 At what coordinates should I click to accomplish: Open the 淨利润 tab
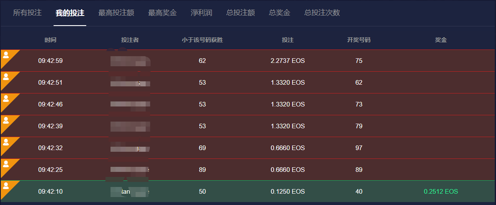point(201,13)
